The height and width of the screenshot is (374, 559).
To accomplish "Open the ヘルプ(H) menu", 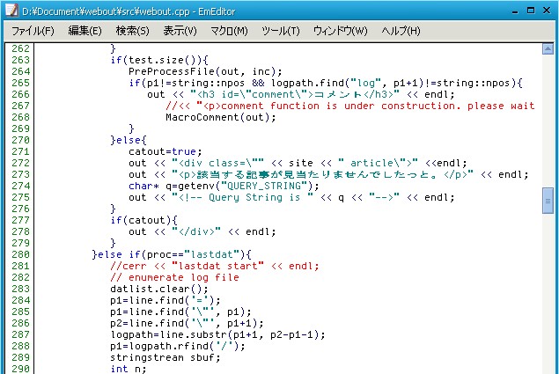I will (401, 31).
